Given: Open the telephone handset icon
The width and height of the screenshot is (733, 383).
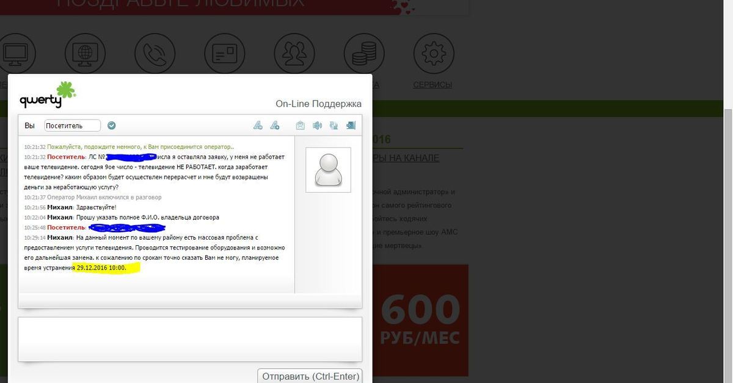Looking at the screenshot, I should pyautogui.click(x=155, y=54).
